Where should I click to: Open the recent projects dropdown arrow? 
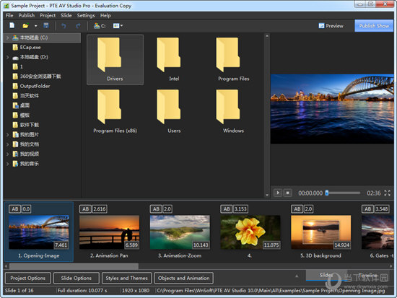coord(35,26)
